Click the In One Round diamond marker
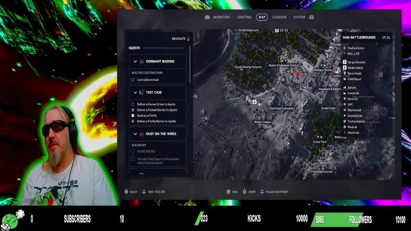The width and height of the screenshot is (411, 231). [x=133, y=151]
